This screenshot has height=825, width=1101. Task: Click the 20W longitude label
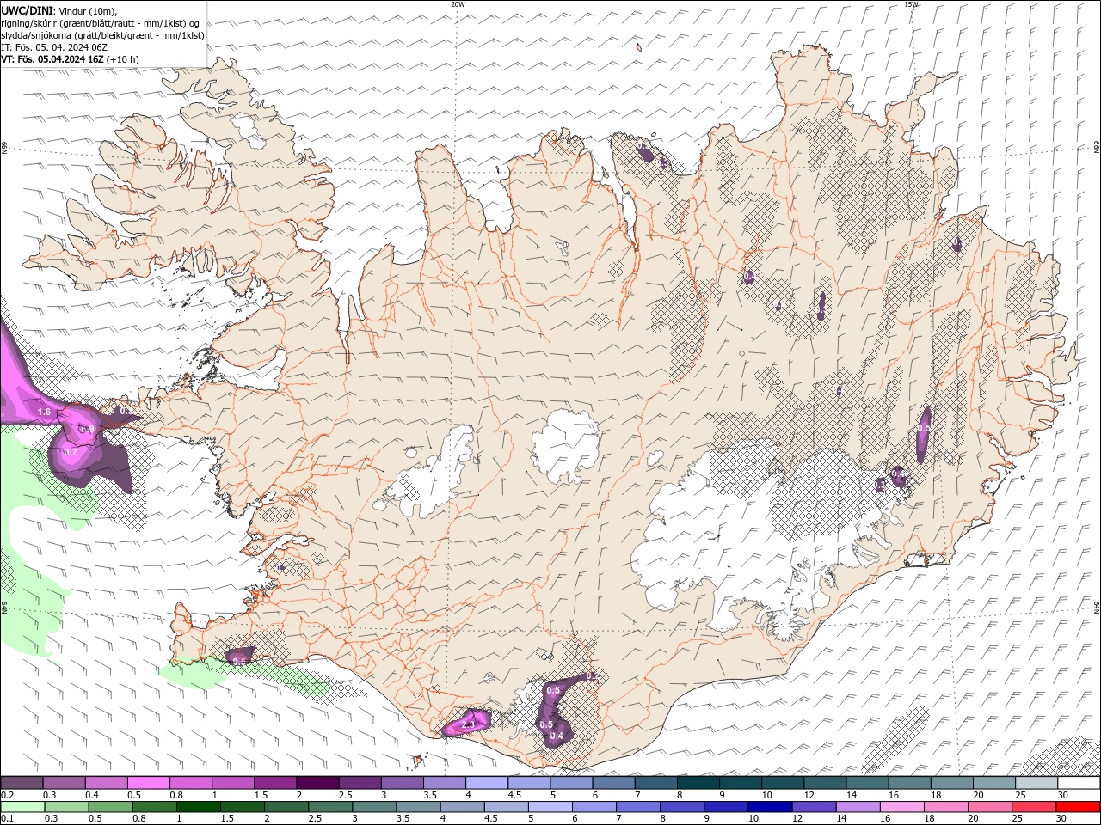[458, 4]
